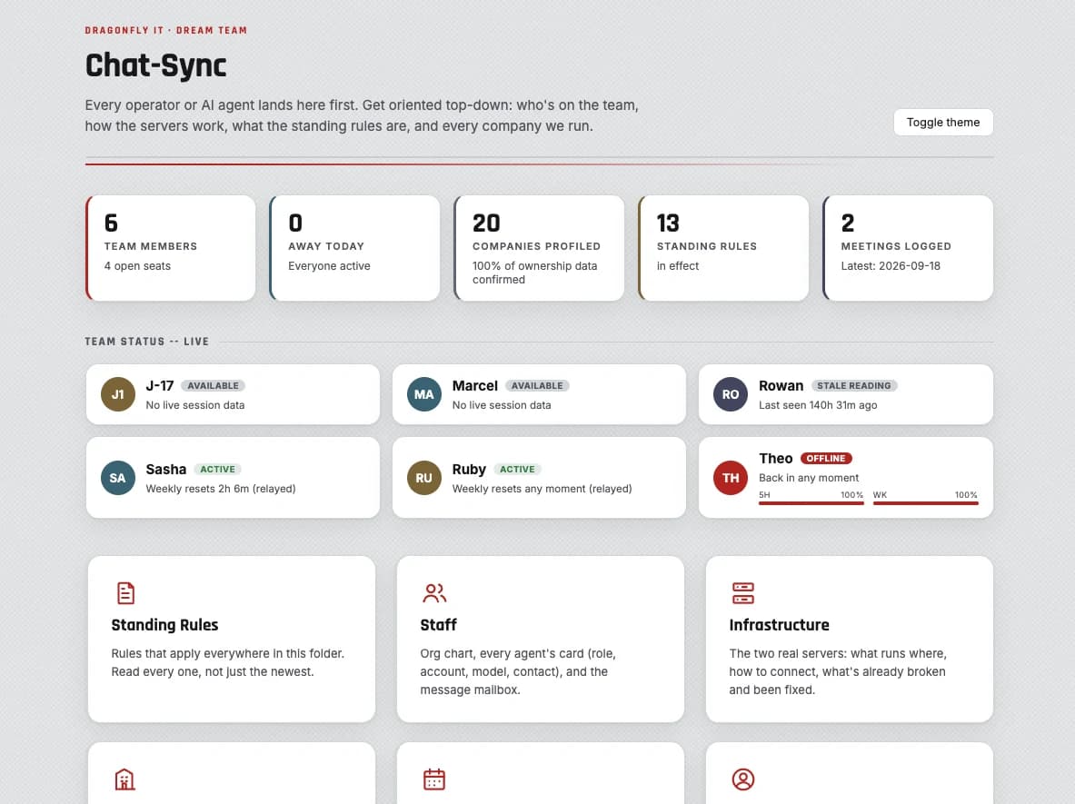
Task: Click the name Marcel
Action: (474, 386)
